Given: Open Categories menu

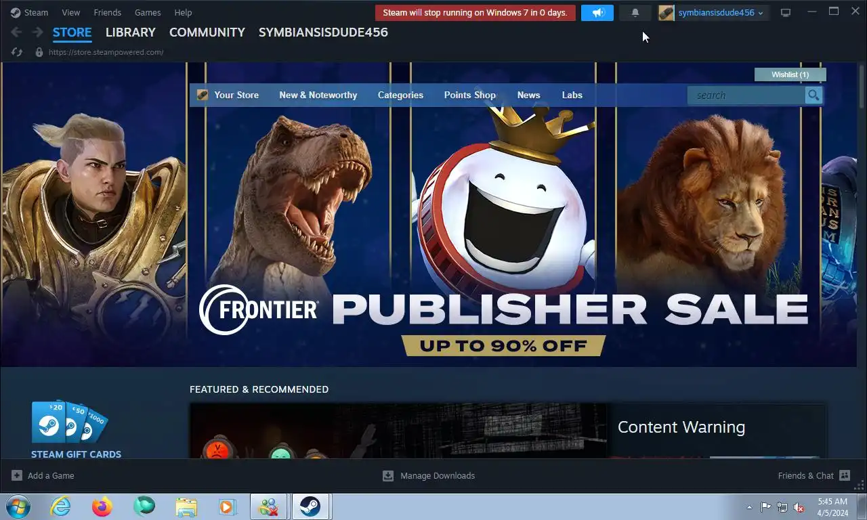Looking at the screenshot, I should coord(400,95).
